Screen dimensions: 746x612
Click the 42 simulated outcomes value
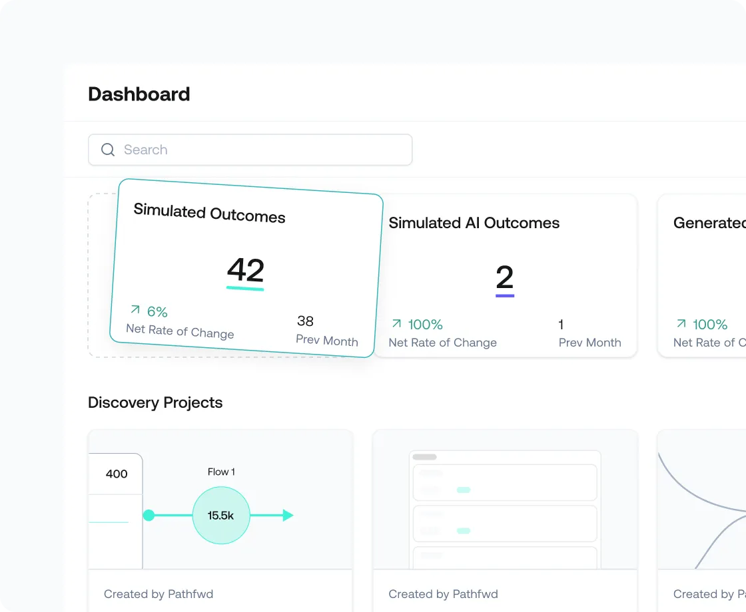246,269
